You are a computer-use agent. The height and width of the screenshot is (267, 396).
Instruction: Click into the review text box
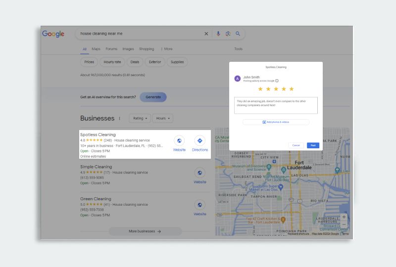276,105
